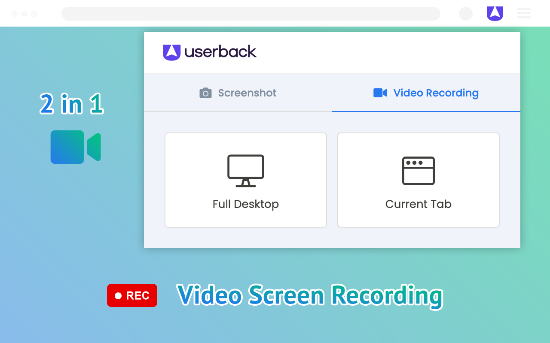This screenshot has width=550, height=343.
Task: Click the "Video Screen Recording" headline
Action: tap(310, 296)
